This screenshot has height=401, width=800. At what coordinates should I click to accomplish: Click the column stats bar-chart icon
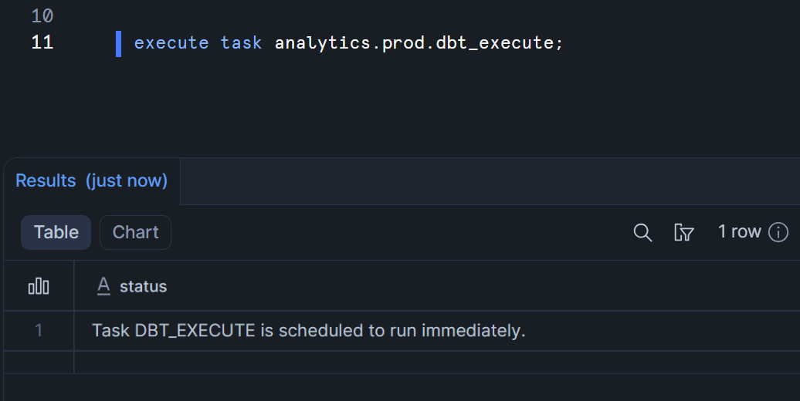coord(39,287)
